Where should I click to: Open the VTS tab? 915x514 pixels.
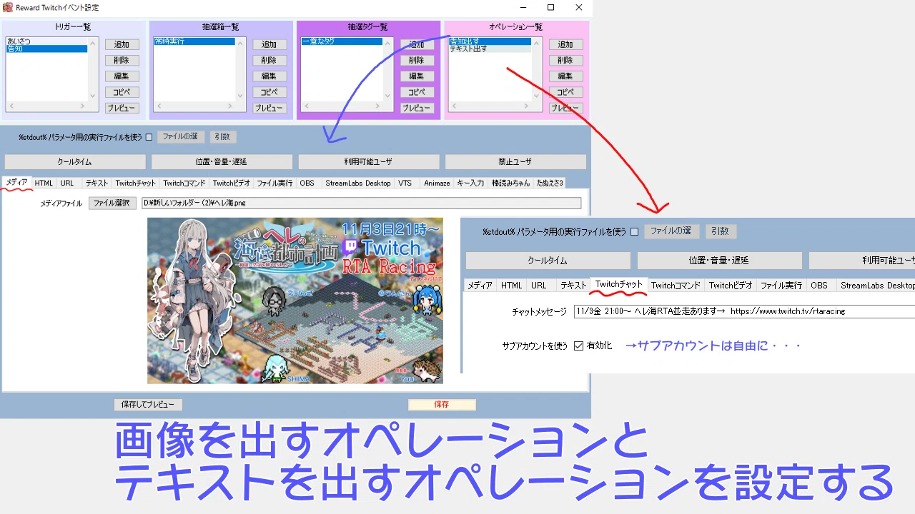(x=405, y=183)
